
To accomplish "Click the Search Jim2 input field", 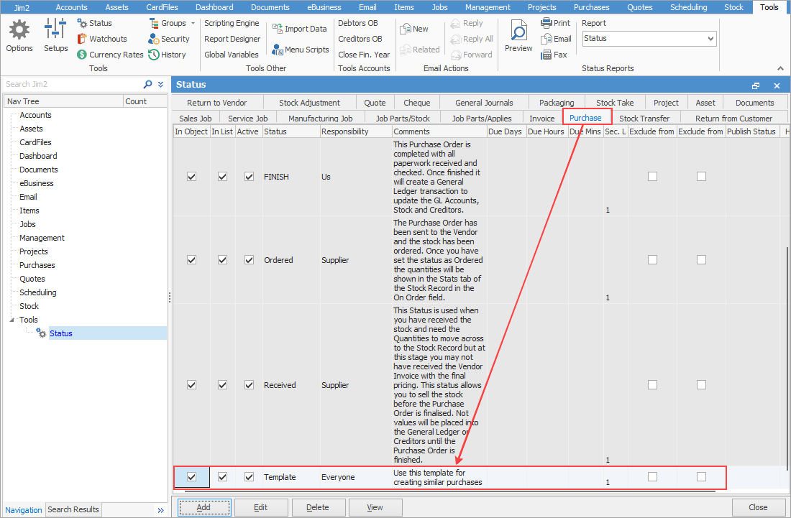I will 72,84.
